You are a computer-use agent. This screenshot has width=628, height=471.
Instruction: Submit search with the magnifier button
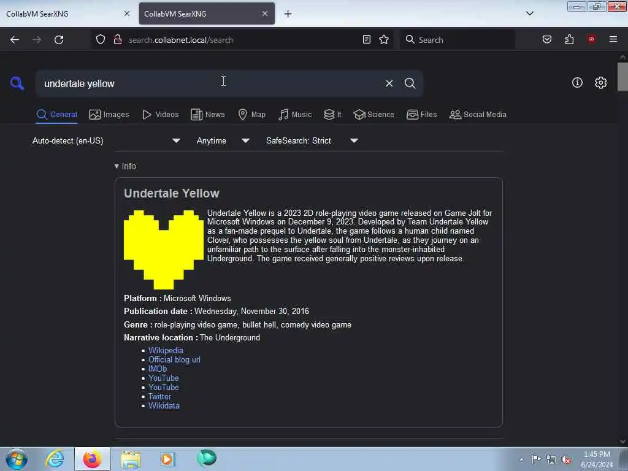click(x=410, y=83)
